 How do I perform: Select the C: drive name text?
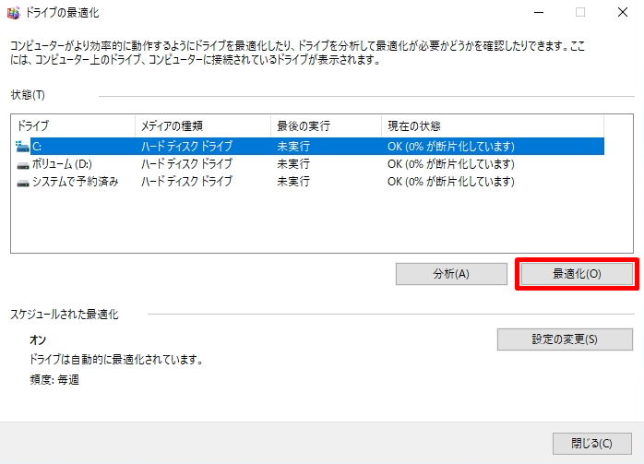pos(37,146)
